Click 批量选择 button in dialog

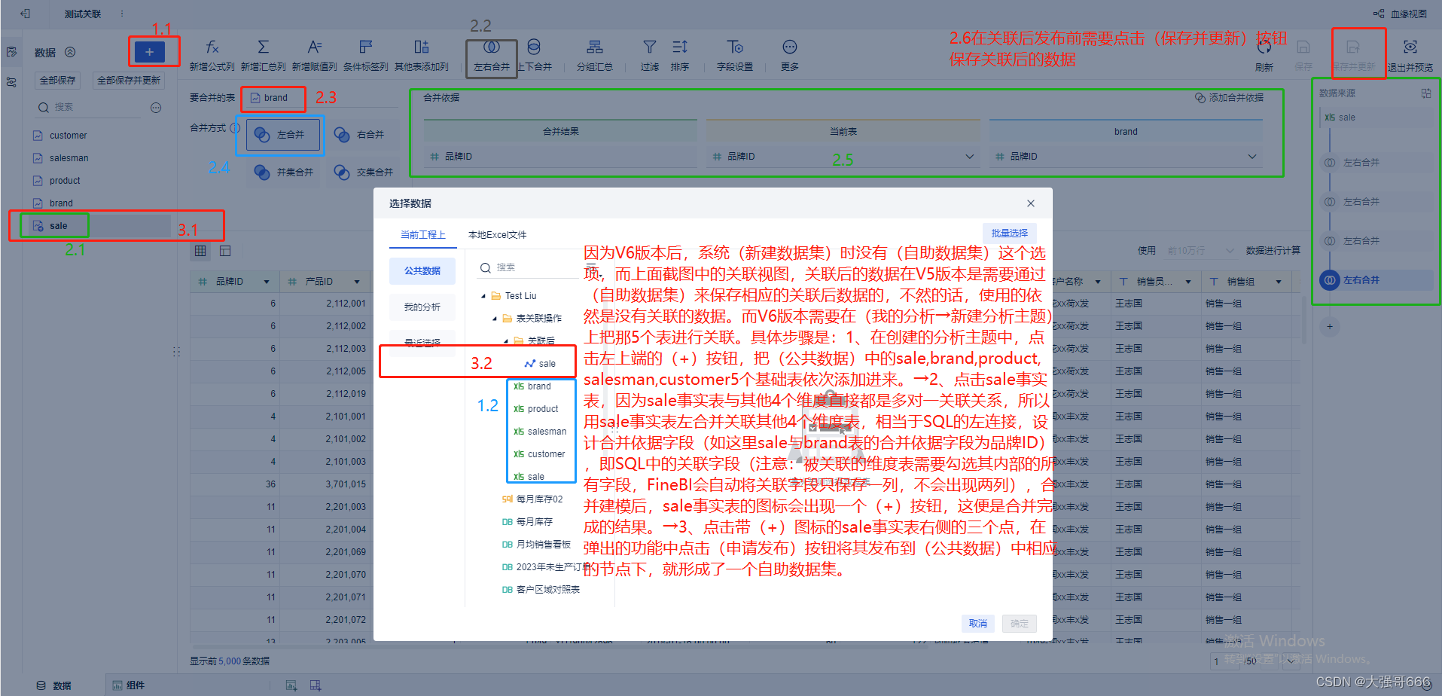[1009, 234]
